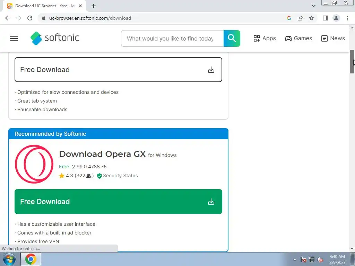Focus the 'What would you like to find' search box
The image size is (355, 266).
172,38
